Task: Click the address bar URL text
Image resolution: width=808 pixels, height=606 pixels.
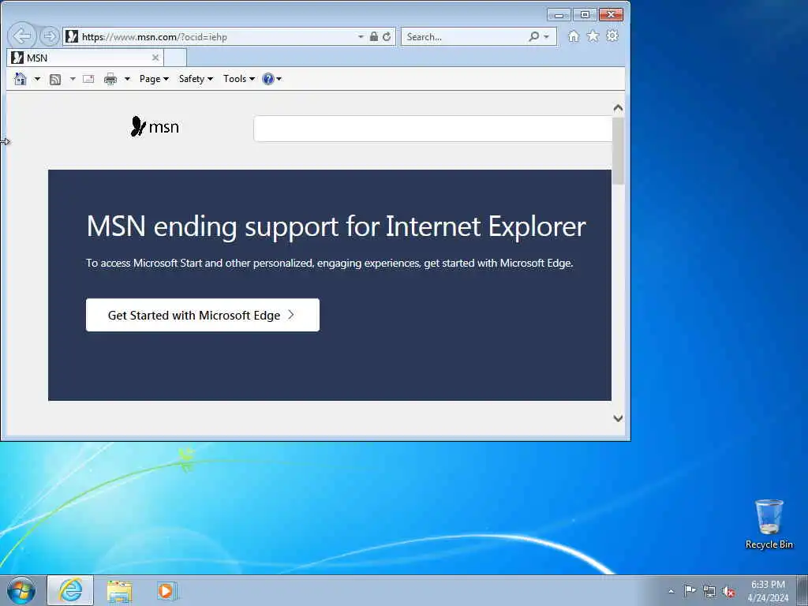Action: click(x=155, y=36)
